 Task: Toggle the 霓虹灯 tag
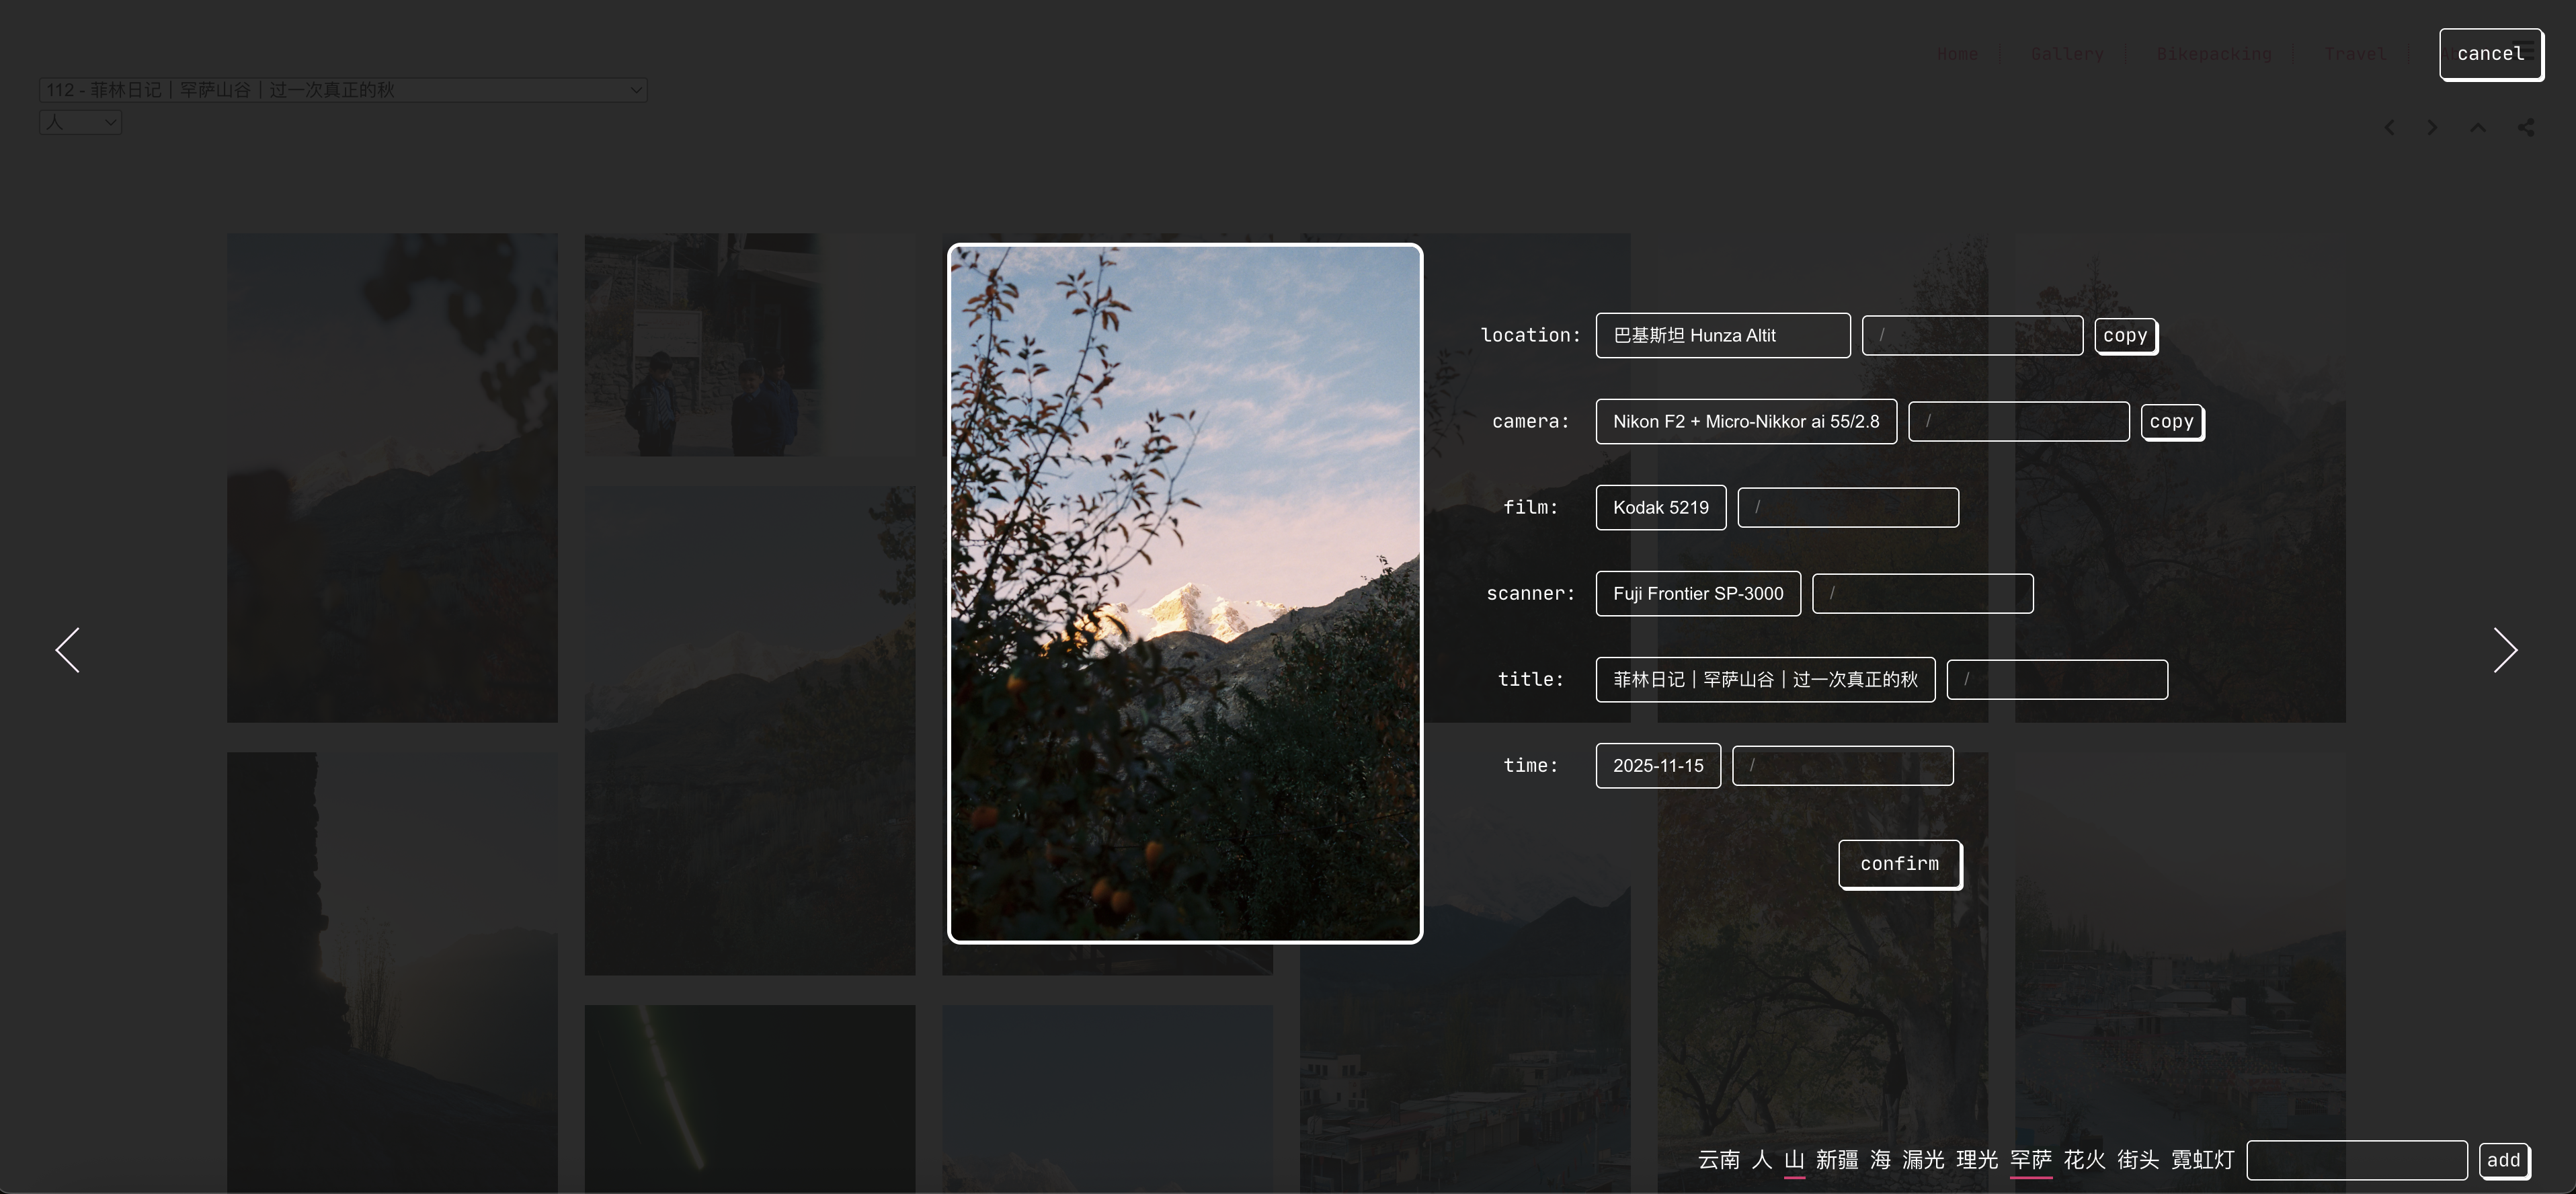[2202, 1160]
